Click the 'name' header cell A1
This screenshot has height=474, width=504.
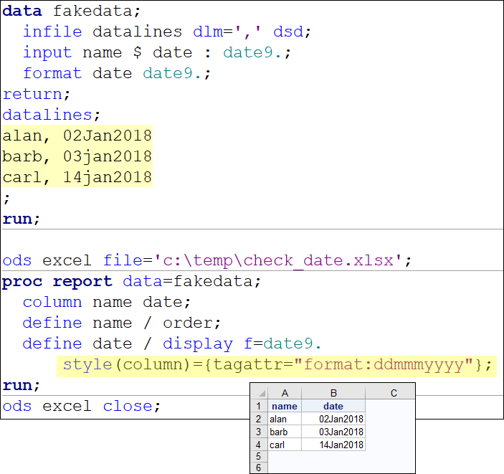pyautogui.click(x=285, y=407)
